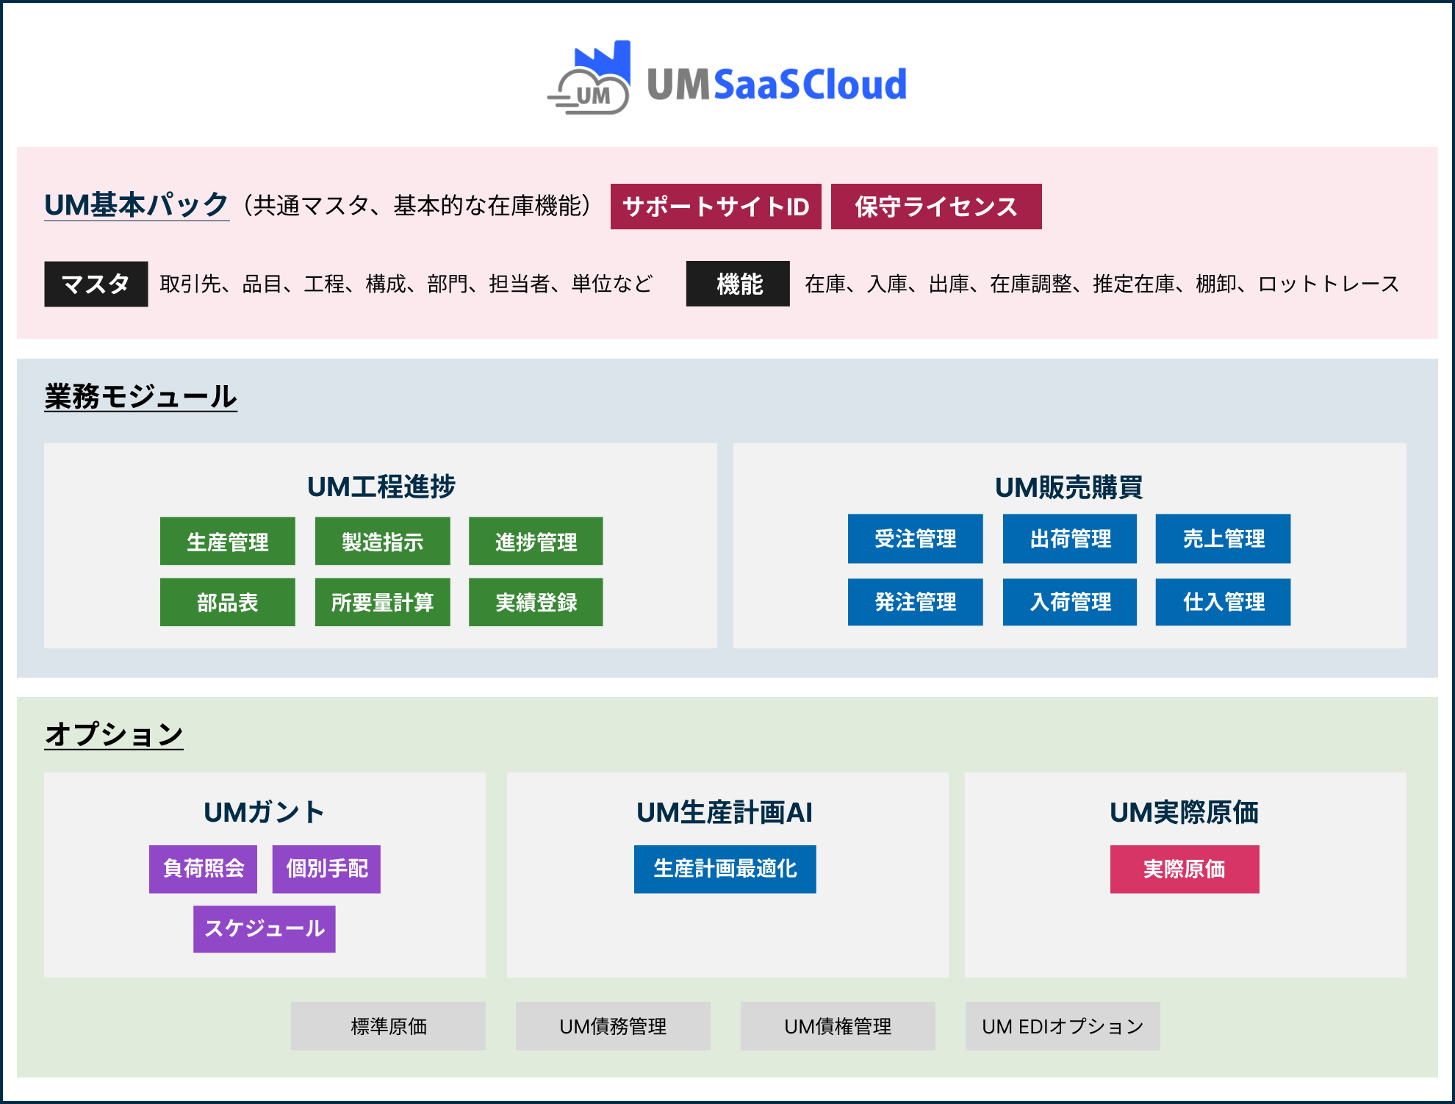Select the gray 標準原価 option
The height and width of the screenshot is (1104, 1455).
point(388,1026)
